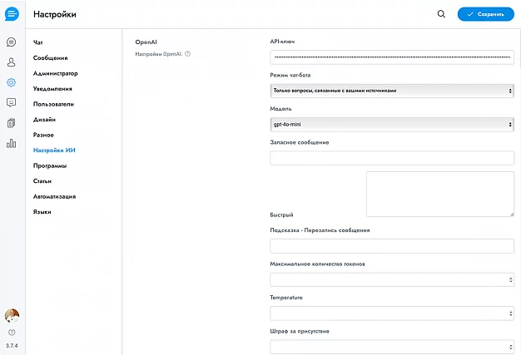
Task: Click the app logo at top left
Action: 12,14
